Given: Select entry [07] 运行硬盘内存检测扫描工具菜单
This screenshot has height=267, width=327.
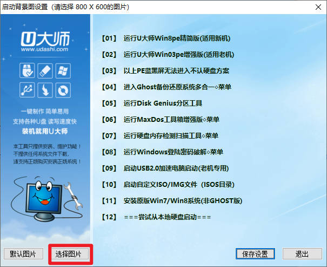Looking at the screenshot, I should tap(160, 136).
